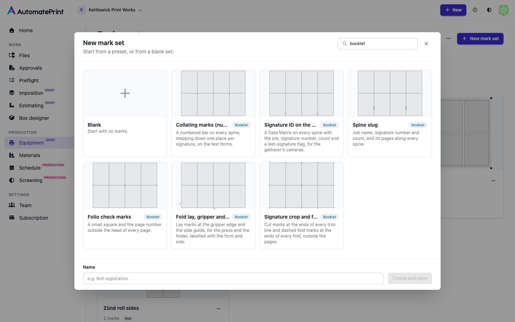Open Zünd roll sides card options menu
Image resolution: width=515 pixels, height=322 pixels.
point(219,308)
